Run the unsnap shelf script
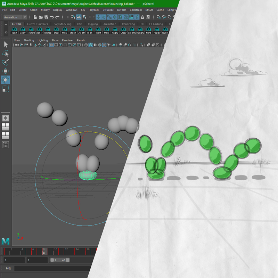The height and width of the screenshot is (278, 278). coord(48,31)
